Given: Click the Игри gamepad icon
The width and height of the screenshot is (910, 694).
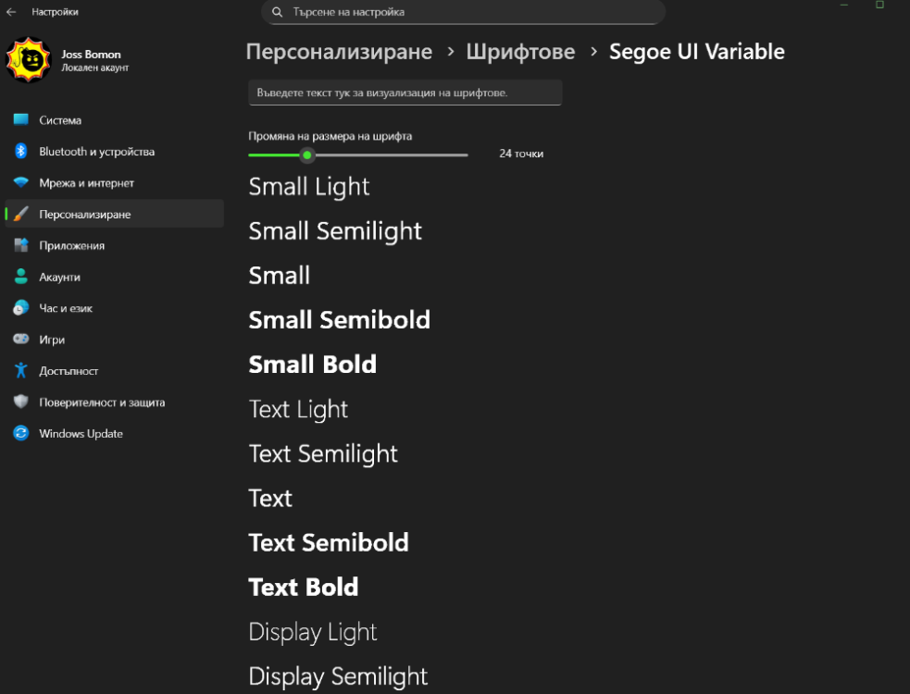Looking at the screenshot, I should point(21,339).
